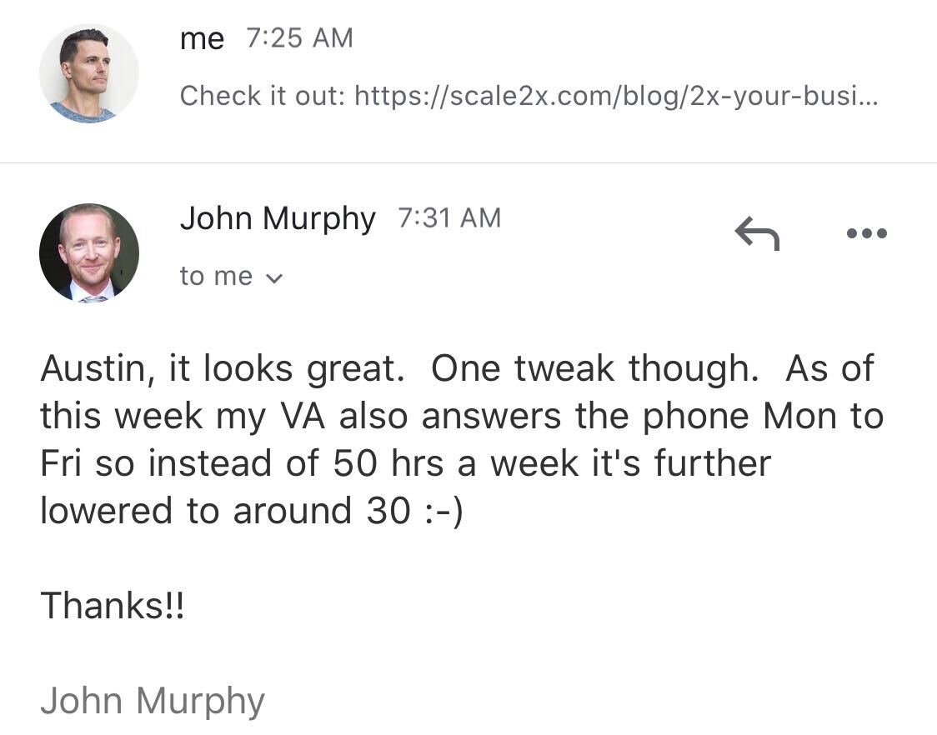Open John Murphy's profile photo
Viewport: 937px width, 735px height.
(x=89, y=253)
